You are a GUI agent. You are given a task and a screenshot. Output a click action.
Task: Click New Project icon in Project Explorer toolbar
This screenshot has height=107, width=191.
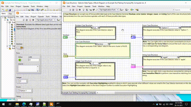pos(3,10)
